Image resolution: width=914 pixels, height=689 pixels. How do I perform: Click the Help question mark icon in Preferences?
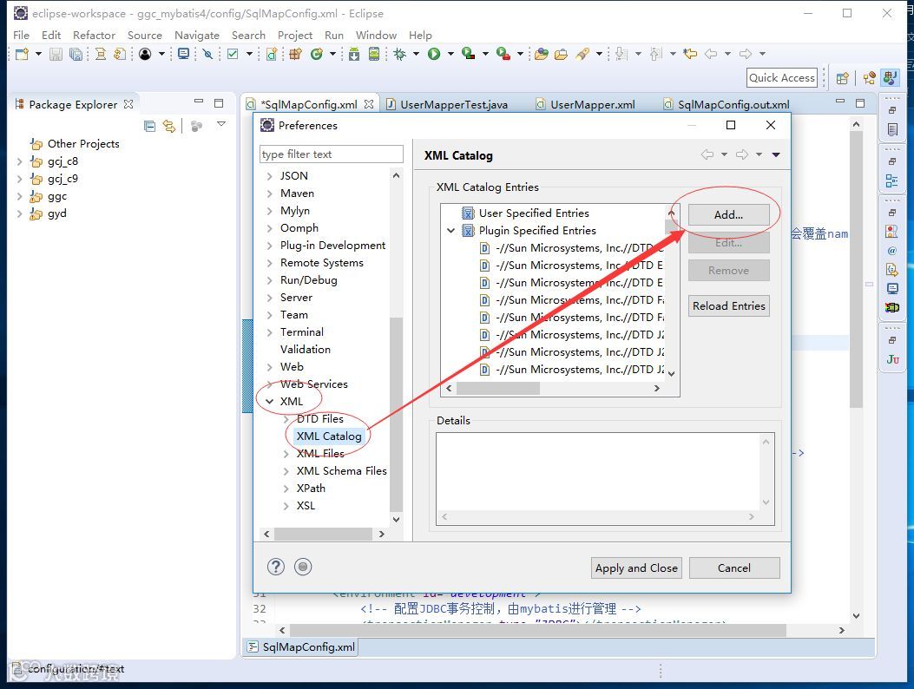coord(276,567)
